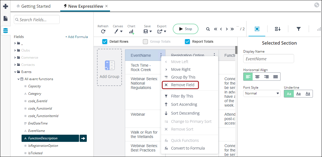The image size is (322, 157).
Task: Expand the Clubs folder
Action: coord(15,50)
